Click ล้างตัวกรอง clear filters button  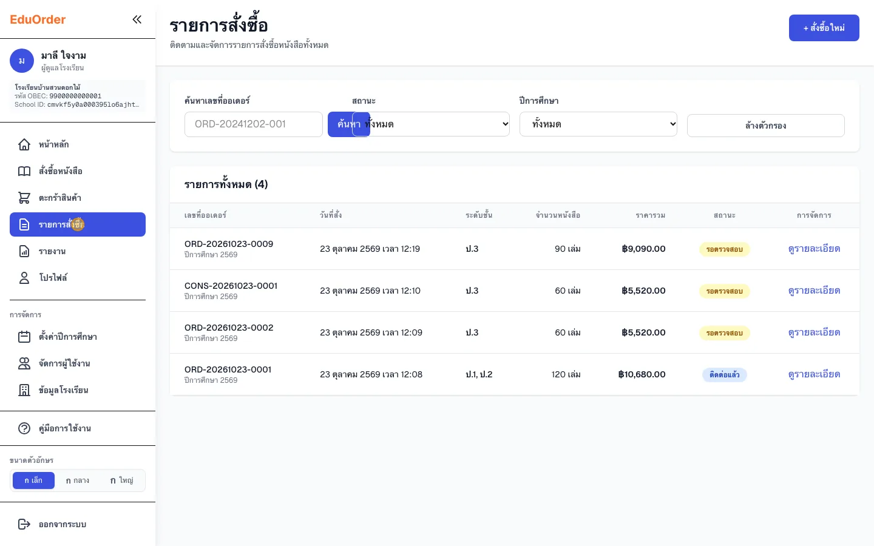tap(766, 126)
